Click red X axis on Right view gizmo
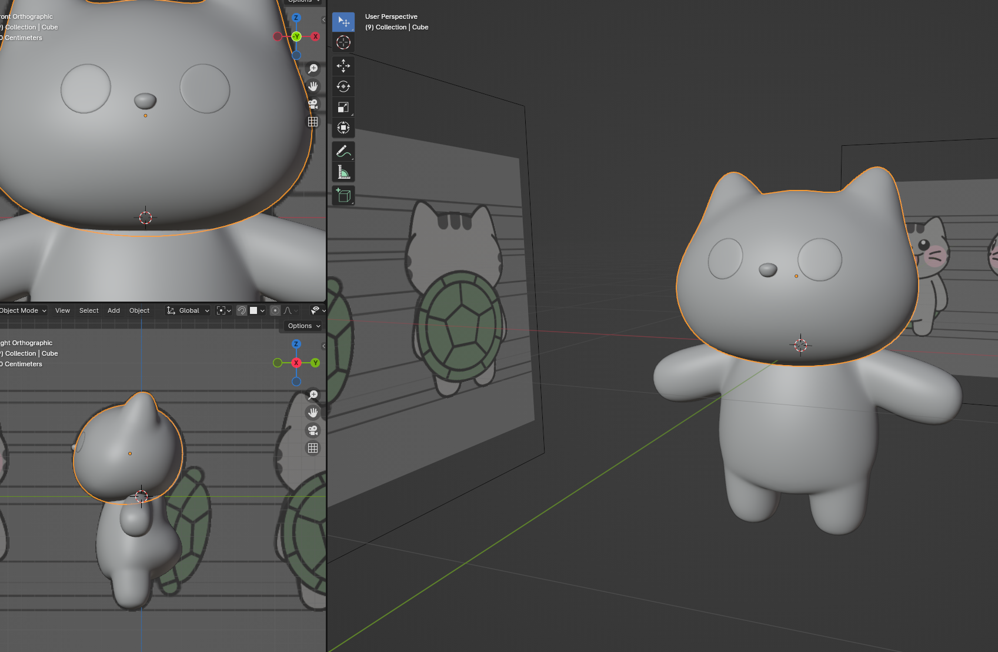Screen dimensions: 998x652 pos(296,363)
